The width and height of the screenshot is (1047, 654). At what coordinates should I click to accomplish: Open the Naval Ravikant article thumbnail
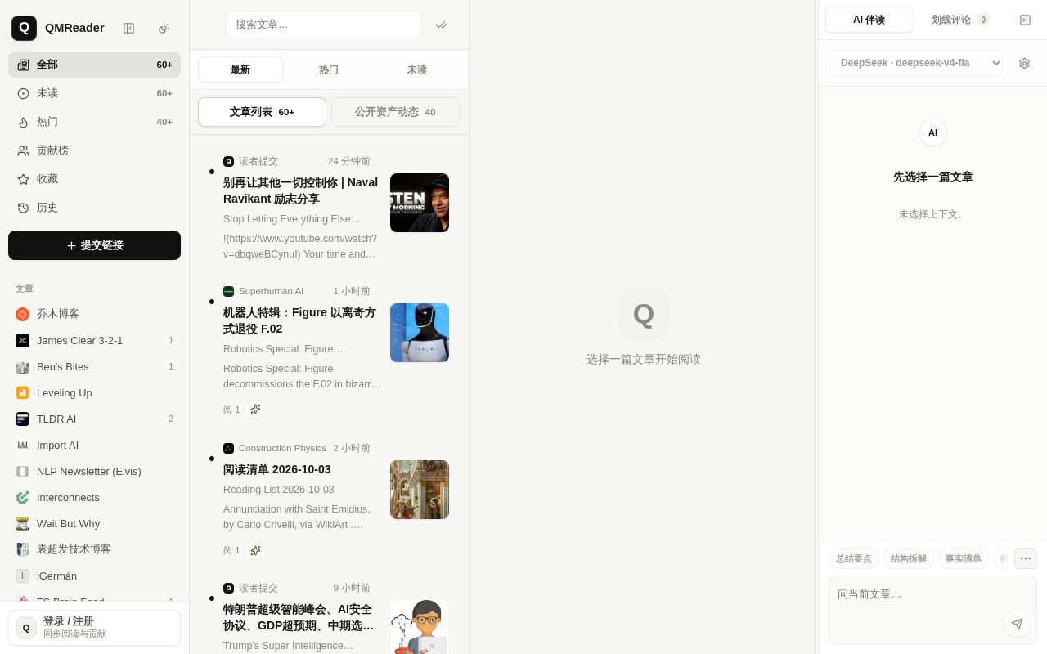pyautogui.click(x=420, y=203)
